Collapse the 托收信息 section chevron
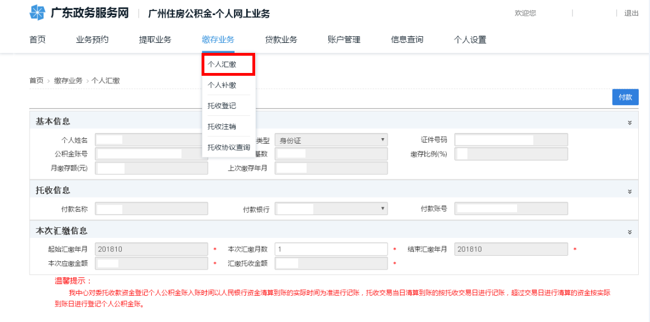Image resolution: width=650 pixels, height=322 pixels. pos(629,192)
